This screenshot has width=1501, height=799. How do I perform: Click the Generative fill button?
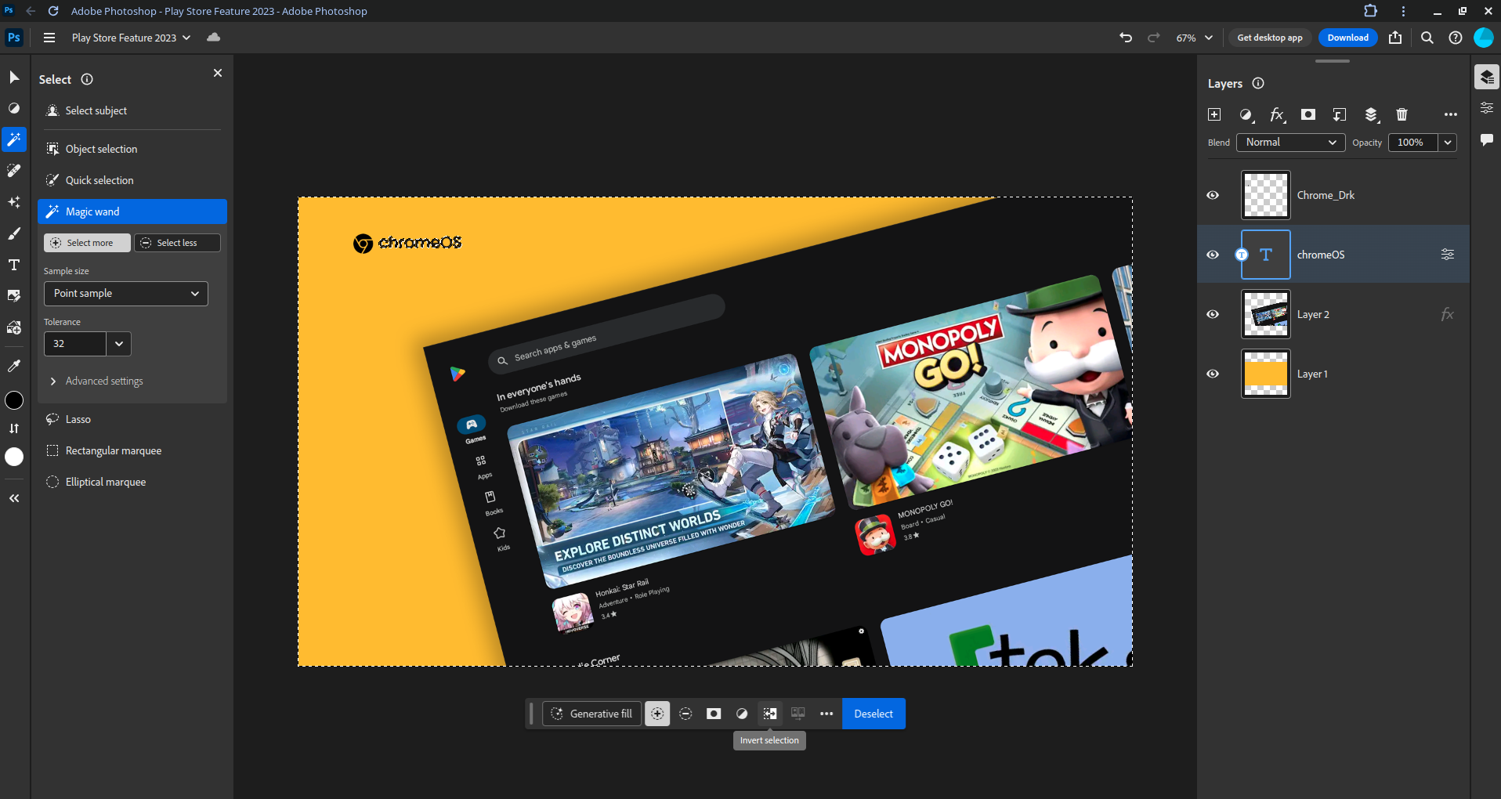[x=592, y=714]
